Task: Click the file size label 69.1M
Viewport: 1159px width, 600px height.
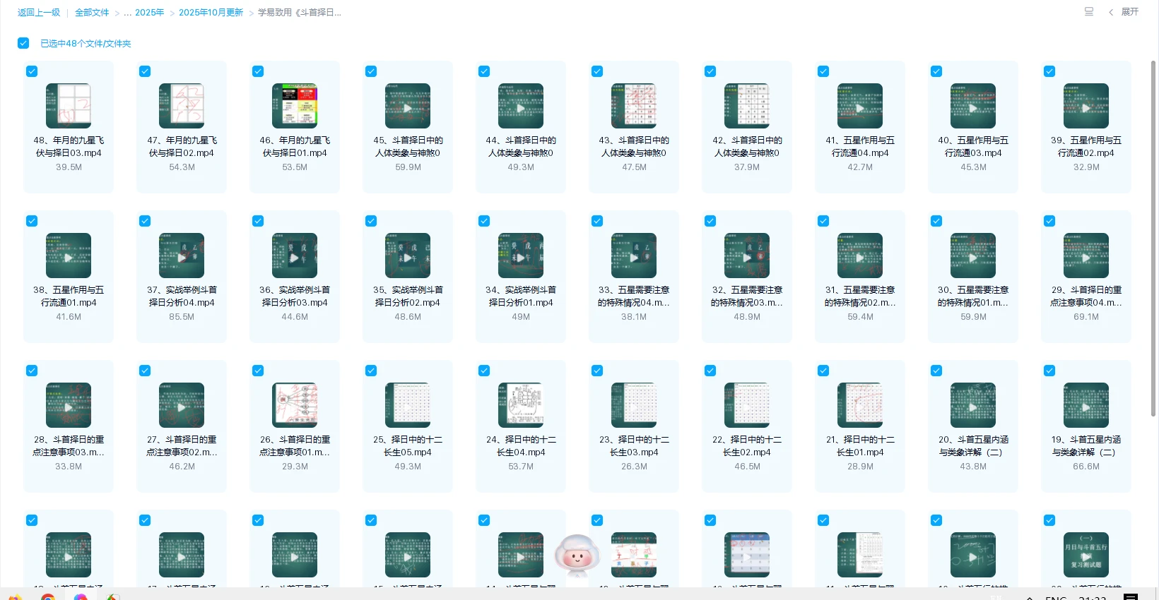Action: coord(1086,317)
